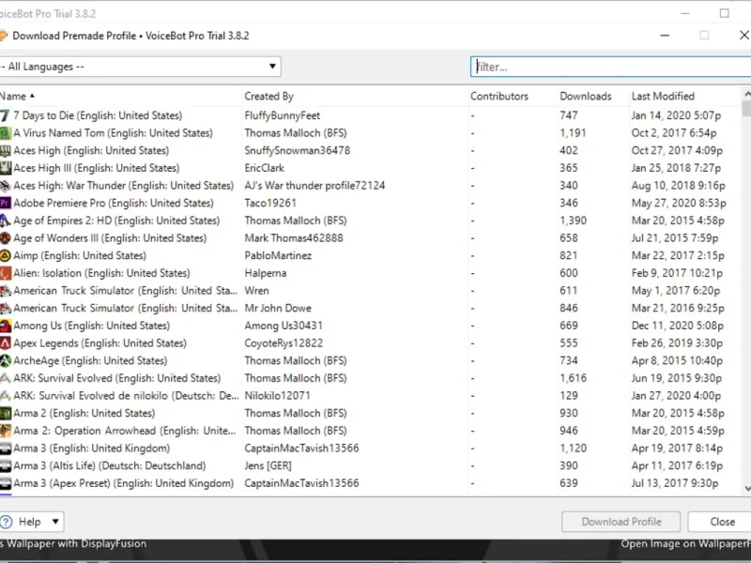Click the scroll-down arrow in the list scrollbar
Image resolution: width=751 pixels, height=563 pixels.
click(x=746, y=488)
